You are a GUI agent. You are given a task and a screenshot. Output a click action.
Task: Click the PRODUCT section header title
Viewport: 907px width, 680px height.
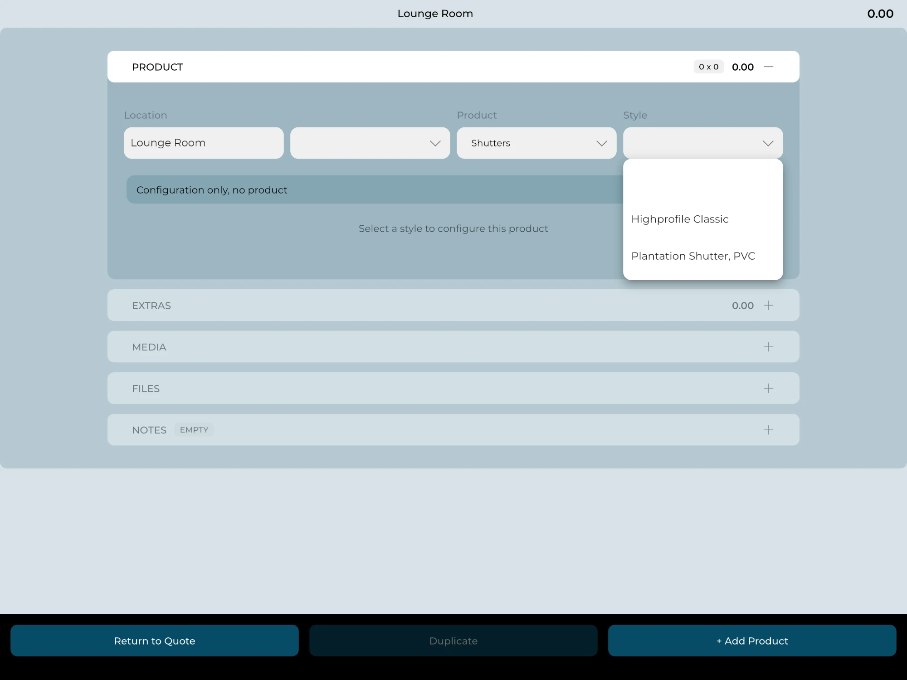coord(157,67)
